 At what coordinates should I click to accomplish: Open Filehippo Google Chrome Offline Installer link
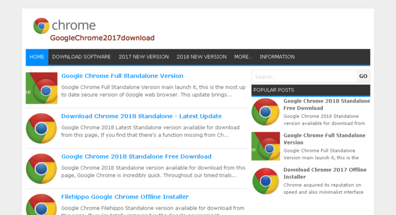[x=125, y=197]
